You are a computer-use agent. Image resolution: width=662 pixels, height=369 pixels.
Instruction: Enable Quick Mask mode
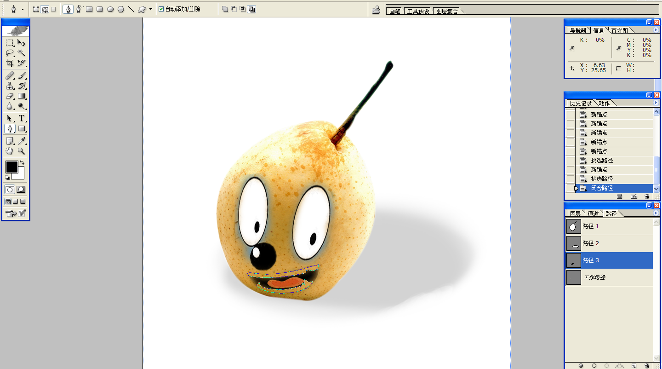pos(21,190)
